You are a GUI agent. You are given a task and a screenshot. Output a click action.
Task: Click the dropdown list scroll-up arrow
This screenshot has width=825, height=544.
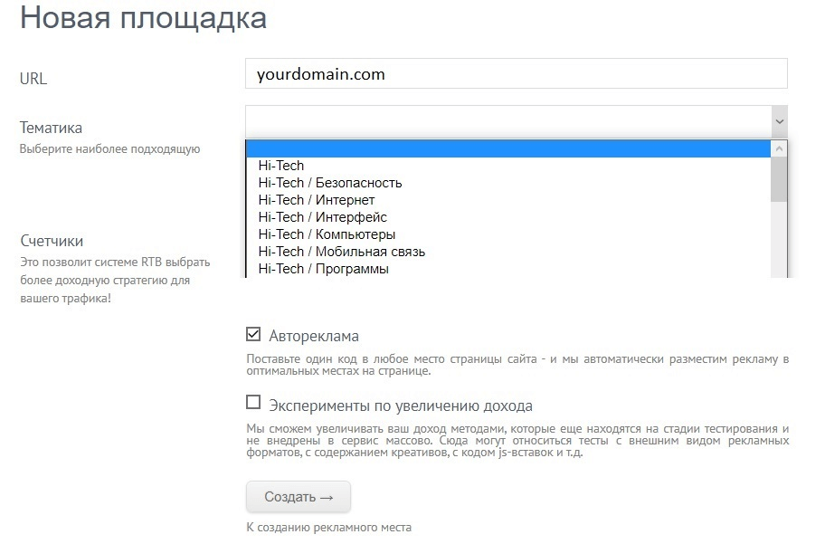pyautogui.click(x=779, y=148)
